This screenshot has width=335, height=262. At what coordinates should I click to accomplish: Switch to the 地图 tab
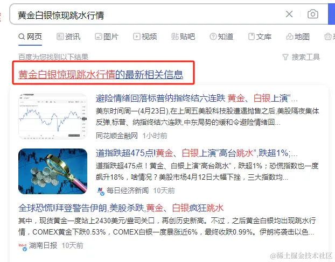point(298,37)
